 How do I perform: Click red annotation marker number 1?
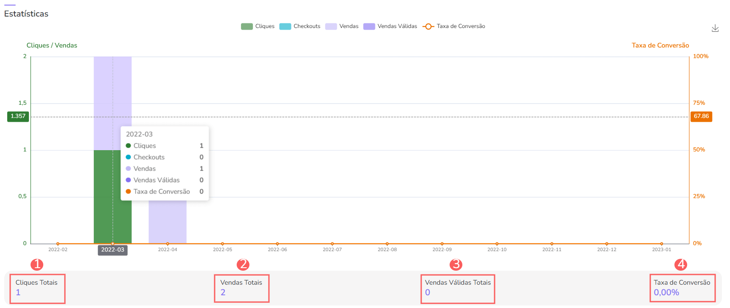click(37, 265)
